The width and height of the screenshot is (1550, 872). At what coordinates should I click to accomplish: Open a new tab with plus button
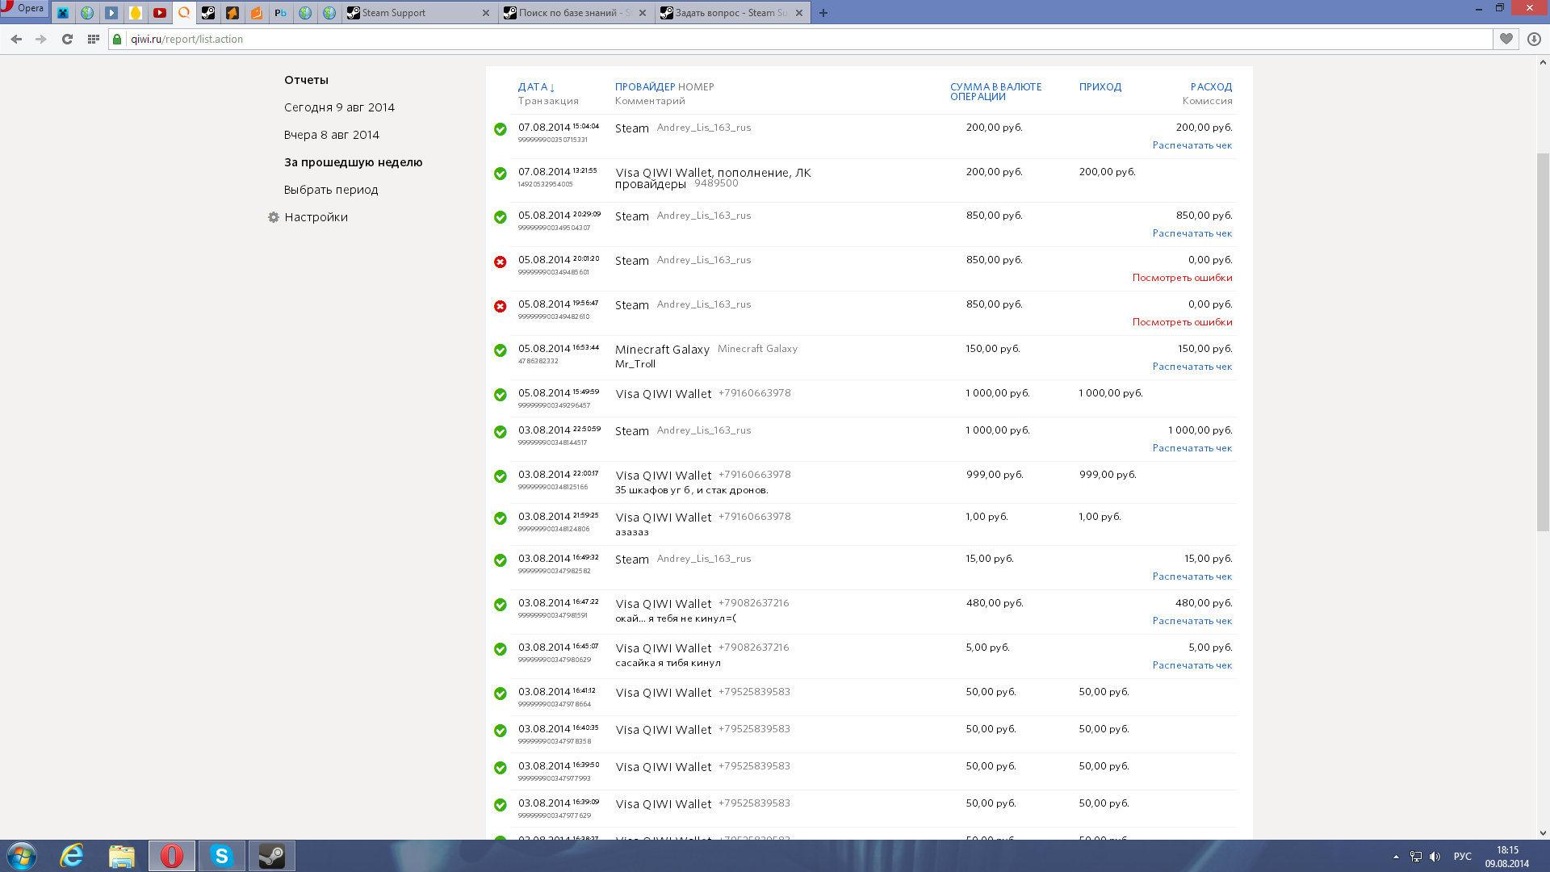(x=823, y=13)
